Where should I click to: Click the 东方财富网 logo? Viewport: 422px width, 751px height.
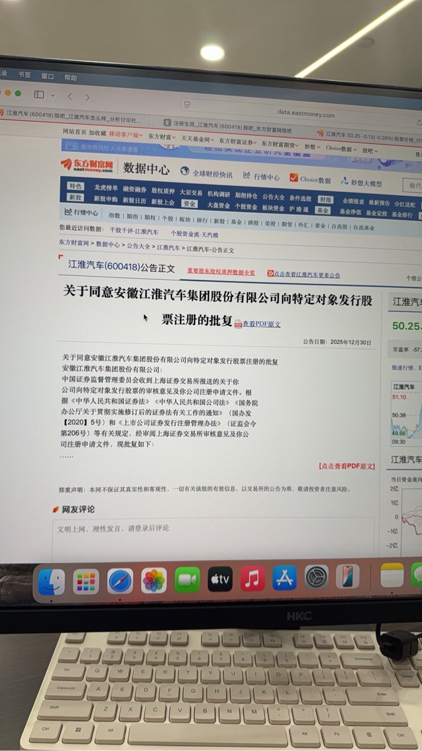click(x=87, y=164)
